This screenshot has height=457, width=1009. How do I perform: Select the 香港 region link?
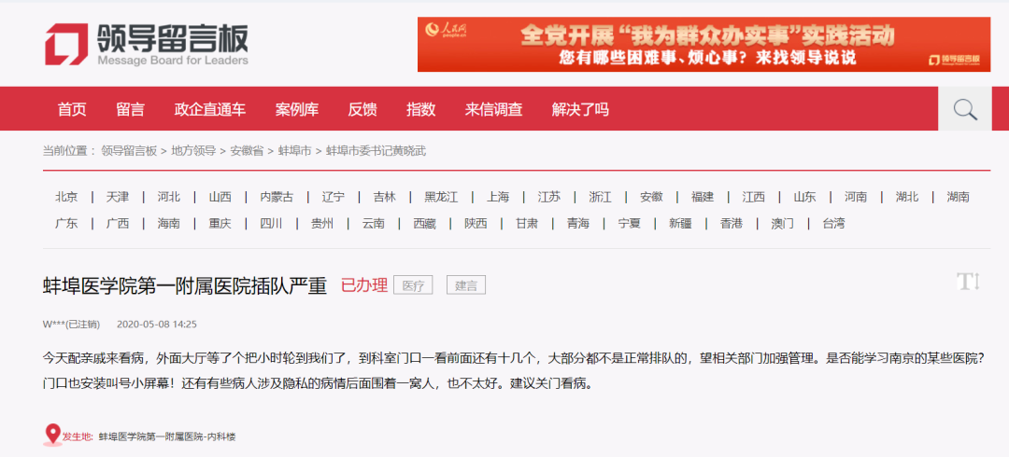[x=731, y=224]
